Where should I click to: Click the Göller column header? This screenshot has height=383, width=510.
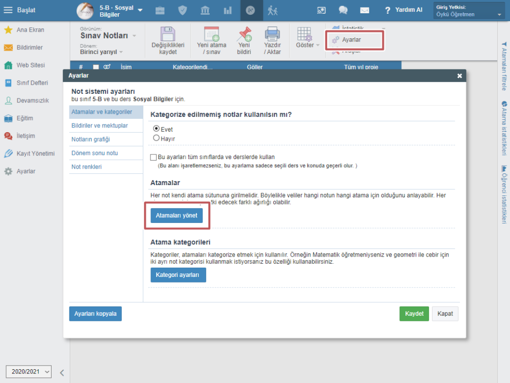[254, 67]
